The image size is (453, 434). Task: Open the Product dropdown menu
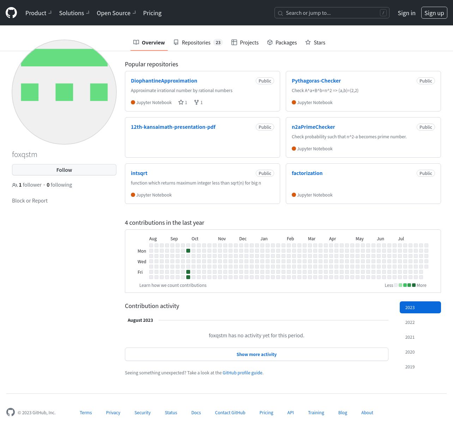pos(38,13)
